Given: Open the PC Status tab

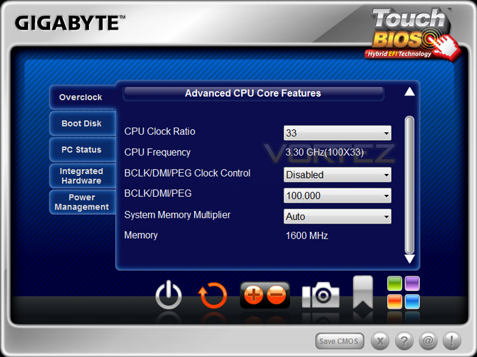Looking at the screenshot, I should click(82, 149).
